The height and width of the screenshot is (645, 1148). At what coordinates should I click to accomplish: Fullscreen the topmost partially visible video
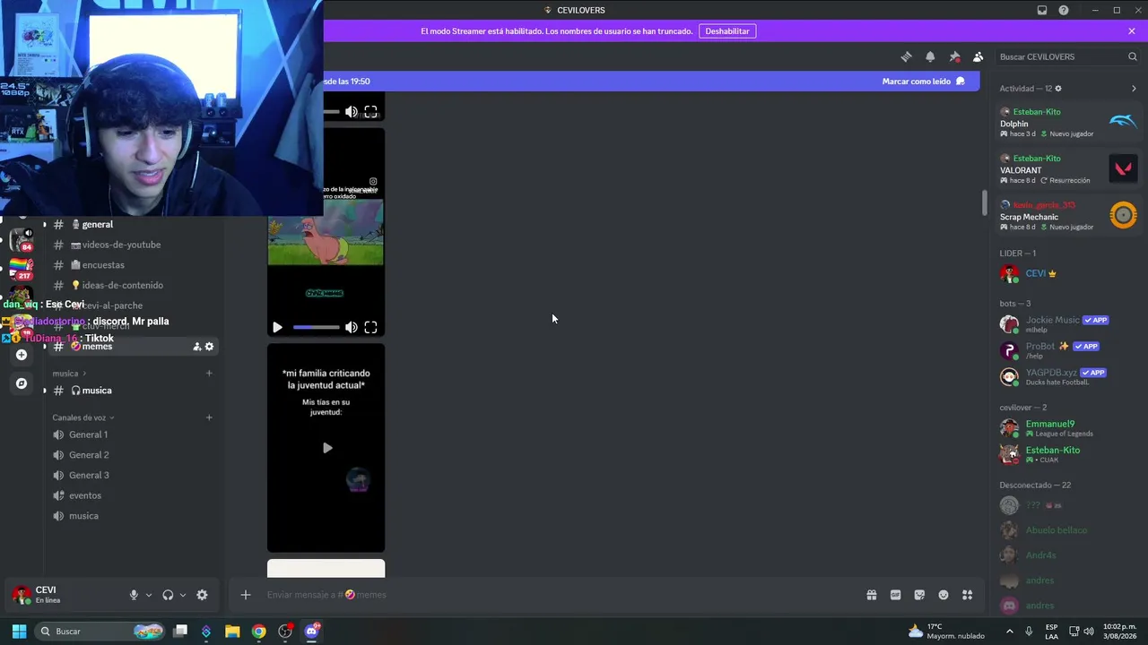click(370, 112)
